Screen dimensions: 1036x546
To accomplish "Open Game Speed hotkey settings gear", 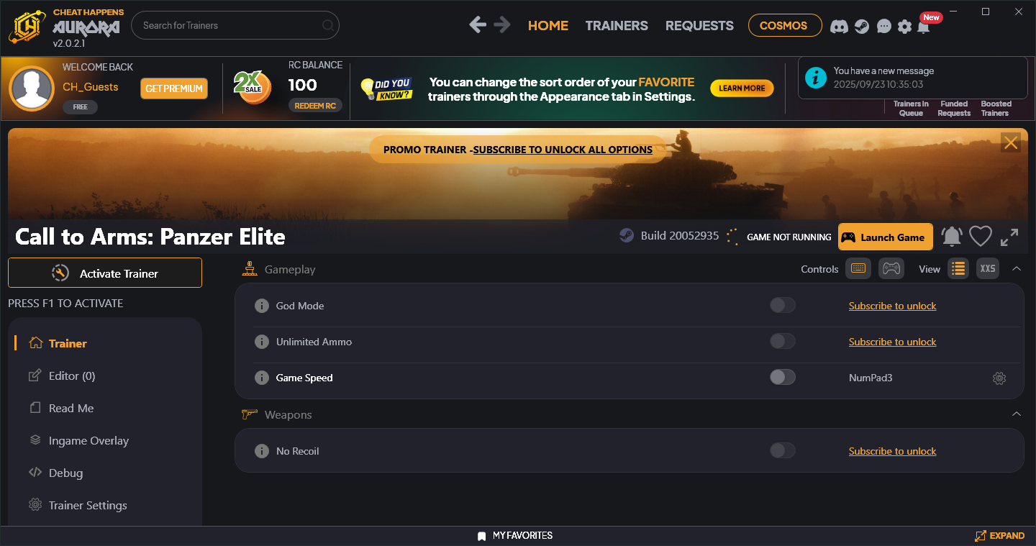I will pyautogui.click(x=999, y=378).
